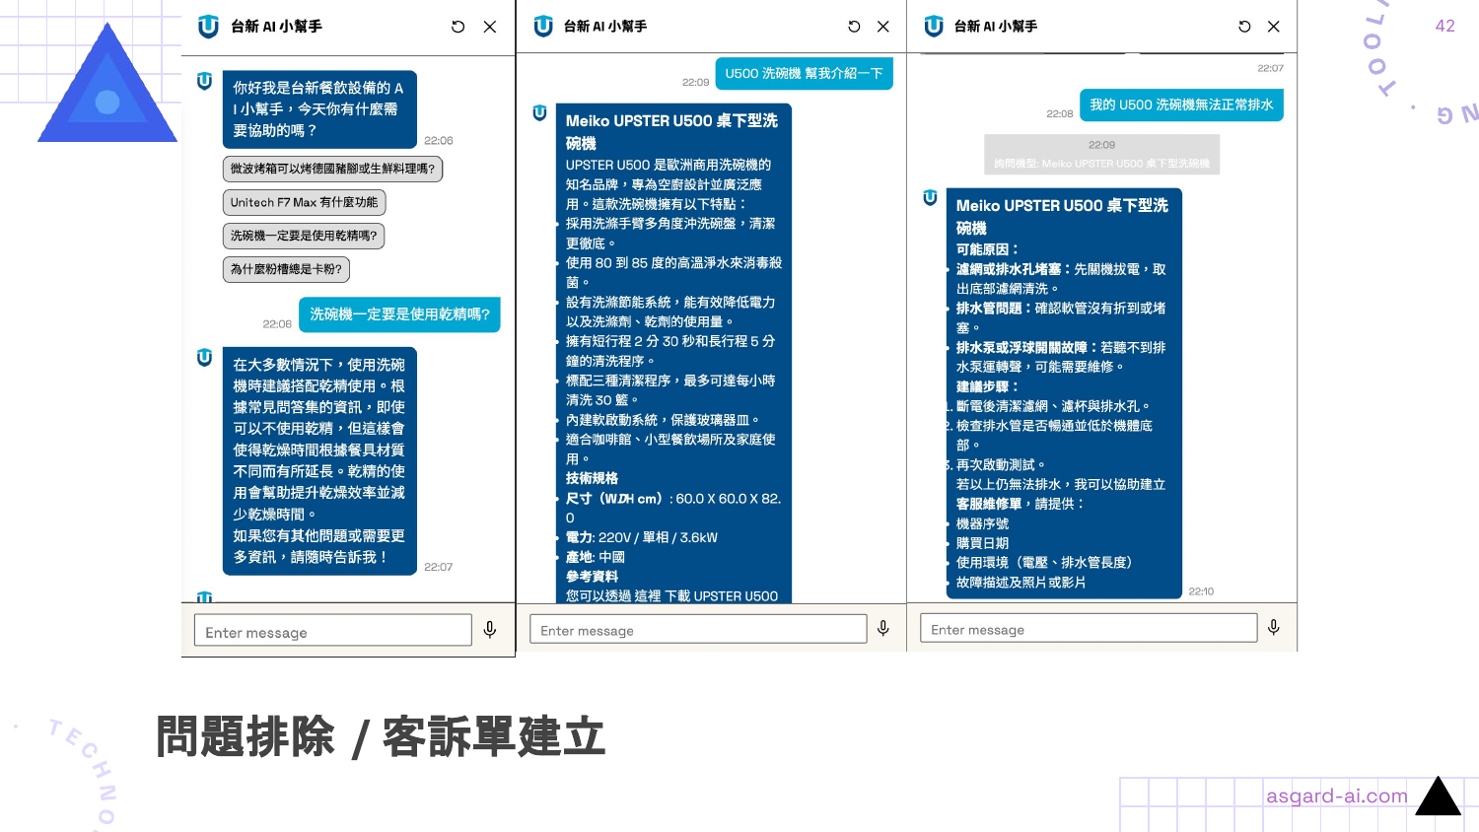Click greeting message 你好我是台新餐飲設備的 AI 小幫手
The width and height of the screenshot is (1479, 832).
tap(319, 108)
